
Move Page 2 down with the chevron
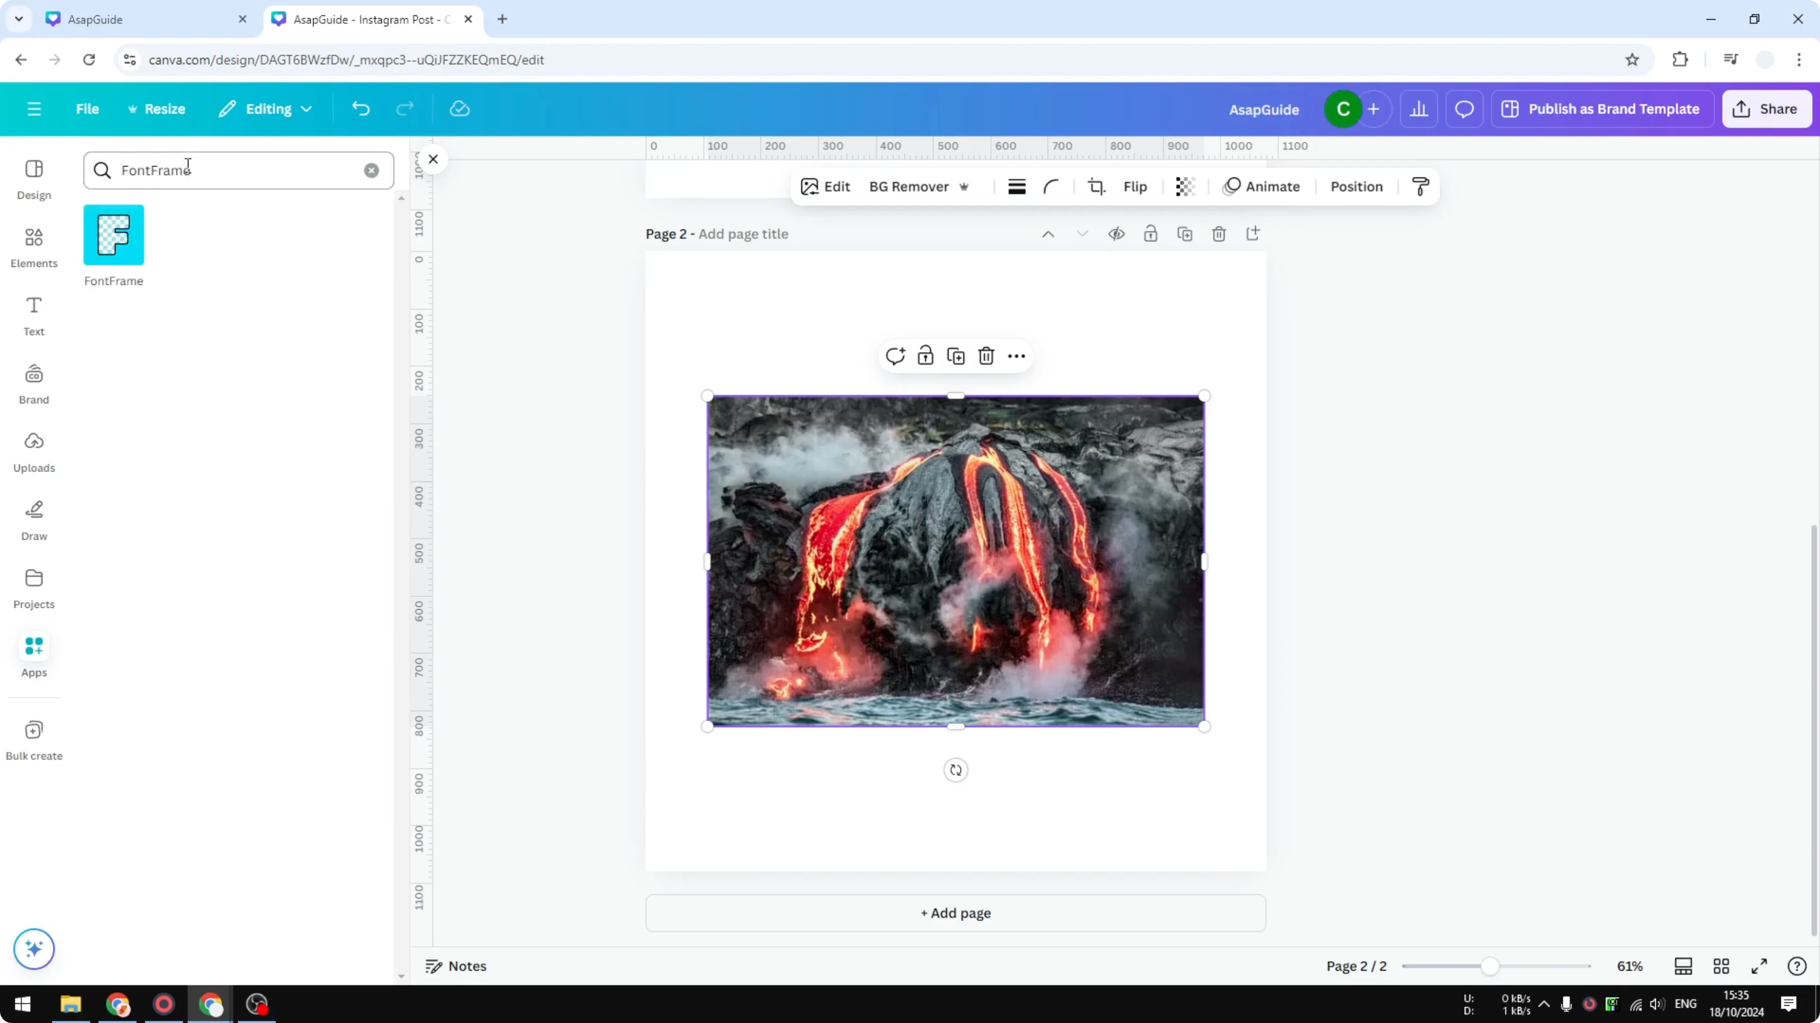1083,234
